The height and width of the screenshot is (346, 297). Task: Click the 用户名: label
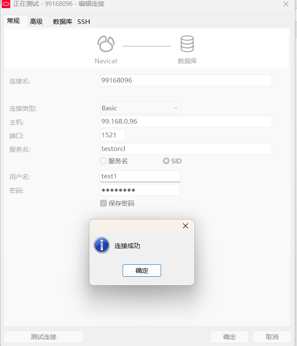click(20, 177)
